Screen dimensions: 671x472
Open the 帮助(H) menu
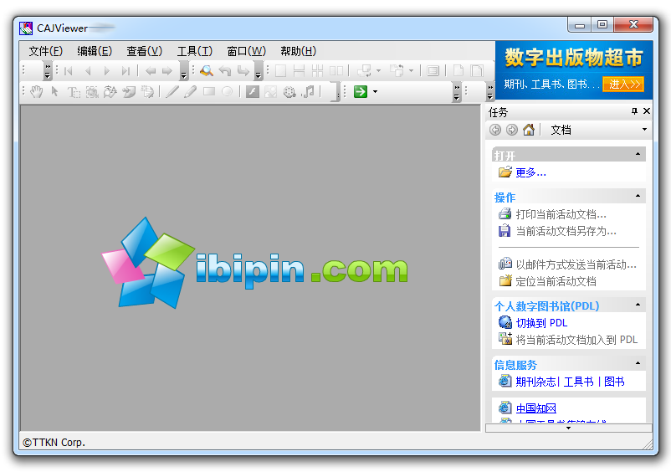pos(299,51)
